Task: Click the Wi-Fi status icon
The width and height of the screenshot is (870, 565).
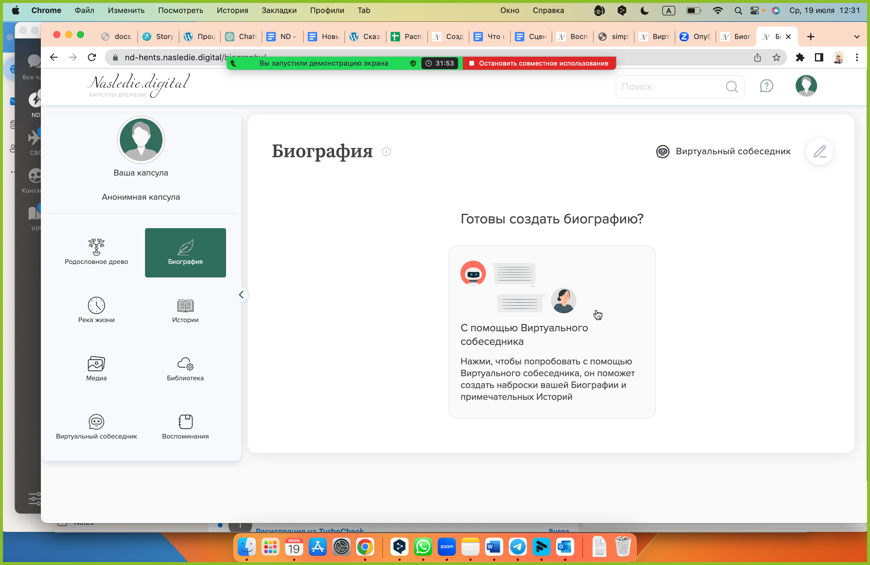Action: [x=718, y=10]
